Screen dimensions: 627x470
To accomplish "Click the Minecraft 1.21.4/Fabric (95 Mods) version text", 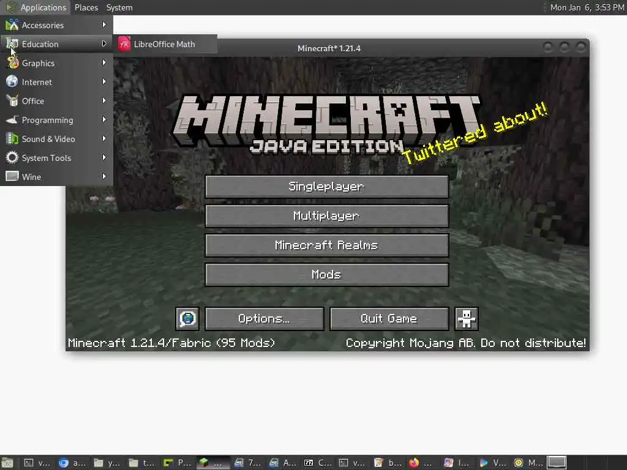I will point(171,343).
